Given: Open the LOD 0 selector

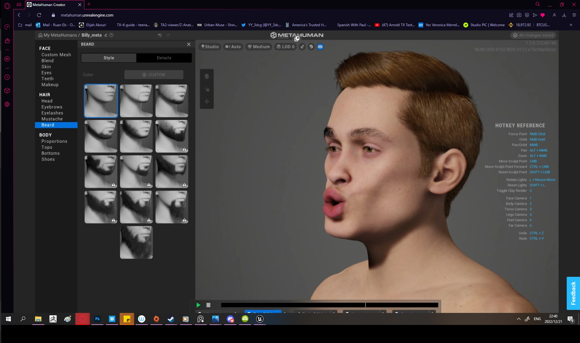Looking at the screenshot, I should point(285,47).
